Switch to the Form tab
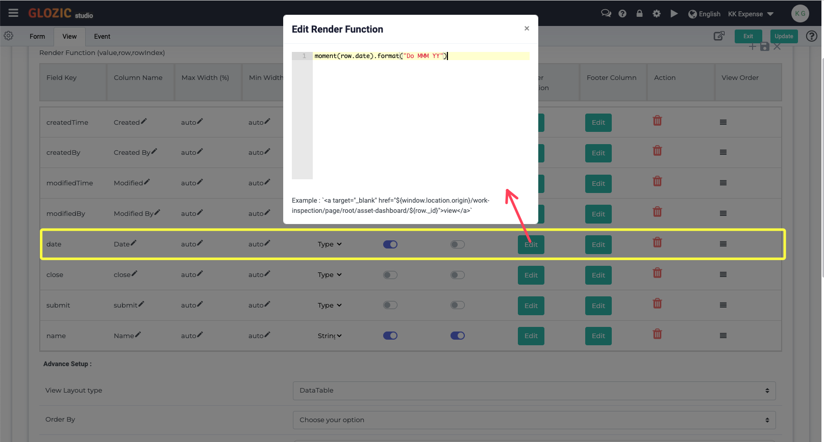This screenshot has height=442, width=824. pos(37,37)
